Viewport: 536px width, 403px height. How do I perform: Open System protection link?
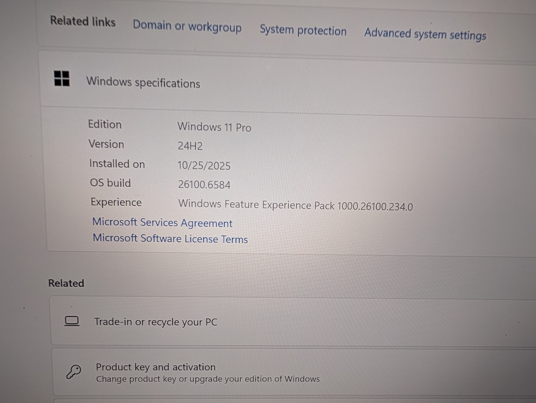[303, 30]
